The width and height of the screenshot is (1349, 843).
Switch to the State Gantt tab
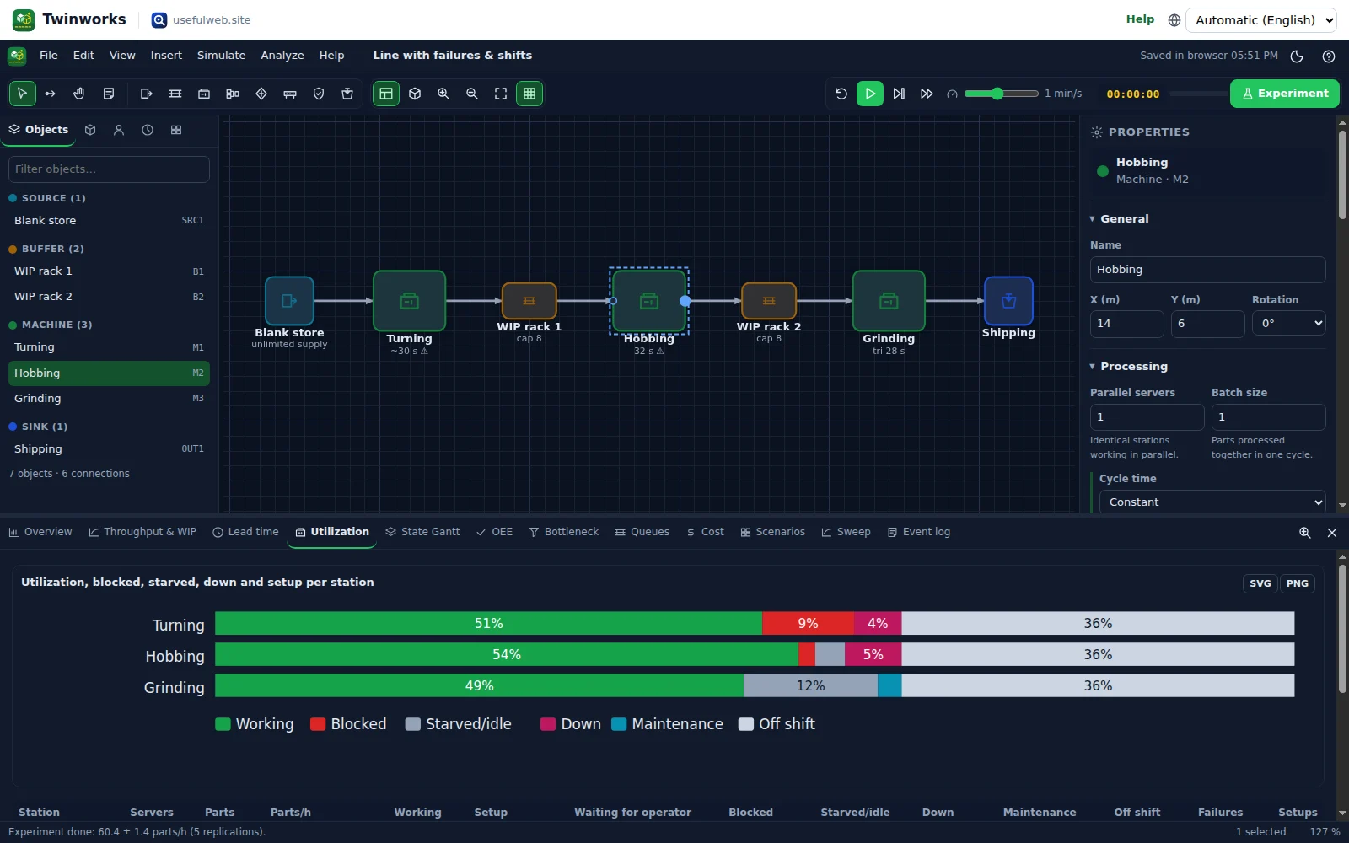(x=422, y=532)
